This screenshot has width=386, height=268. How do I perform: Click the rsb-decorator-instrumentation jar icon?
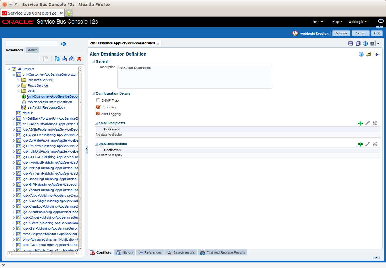tap(24, 102)
